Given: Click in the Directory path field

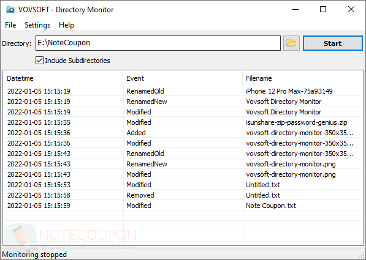Looking at the screenshot, I should [158, 43].
